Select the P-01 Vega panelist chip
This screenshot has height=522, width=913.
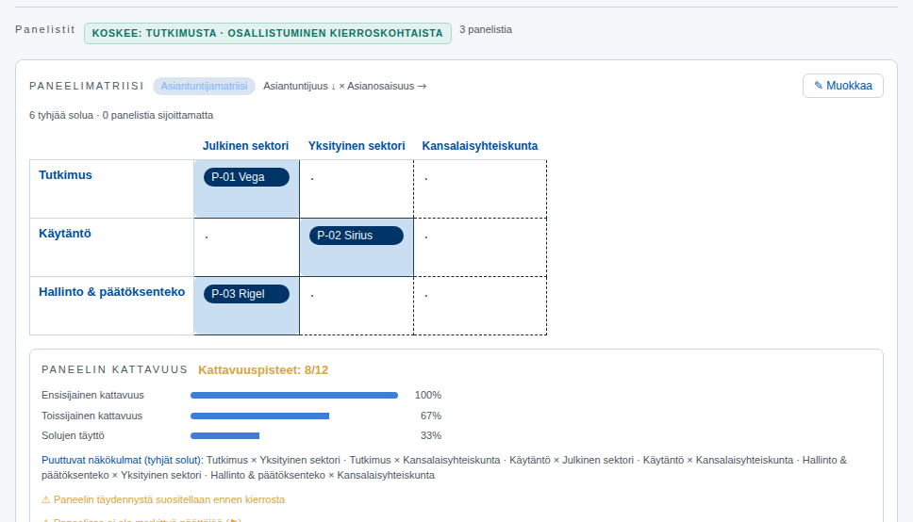click(246, 177)
